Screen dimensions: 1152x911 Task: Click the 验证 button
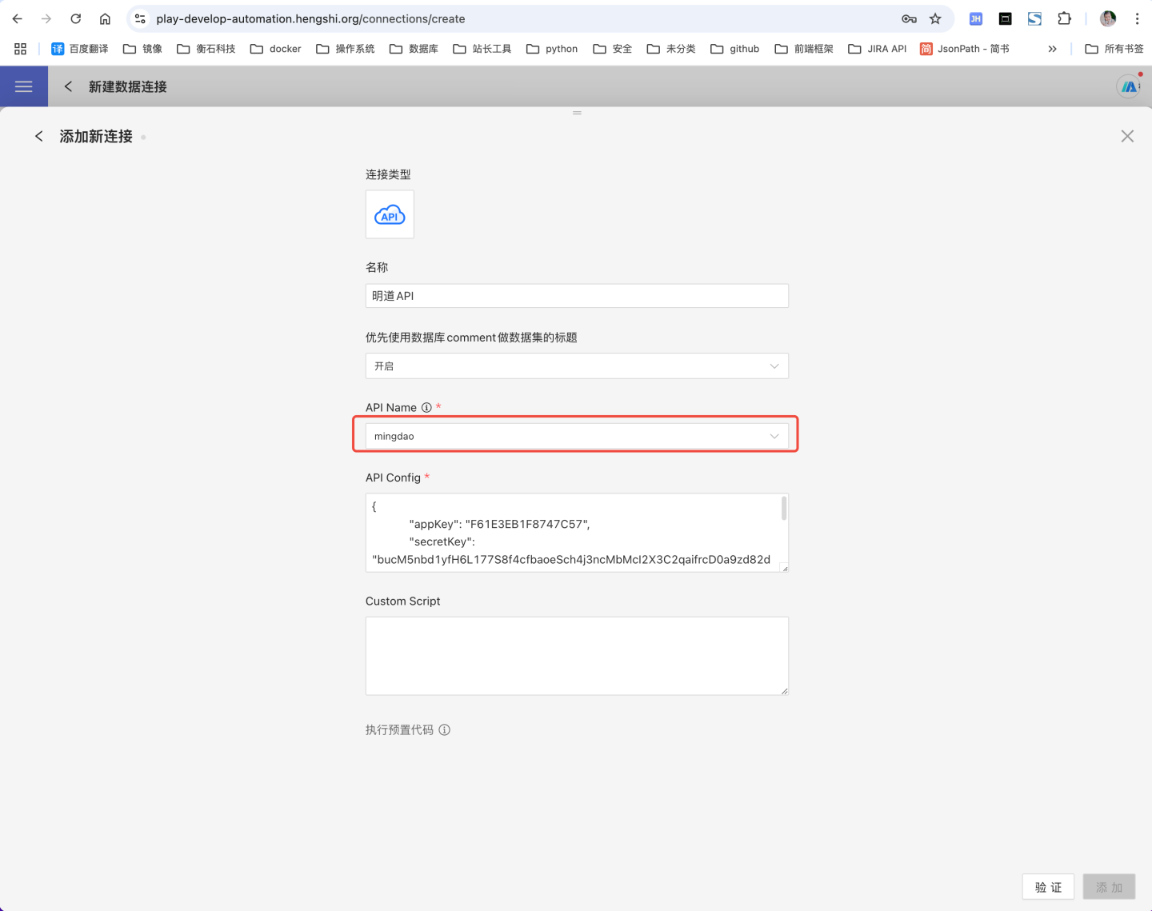click(1048, 887)
